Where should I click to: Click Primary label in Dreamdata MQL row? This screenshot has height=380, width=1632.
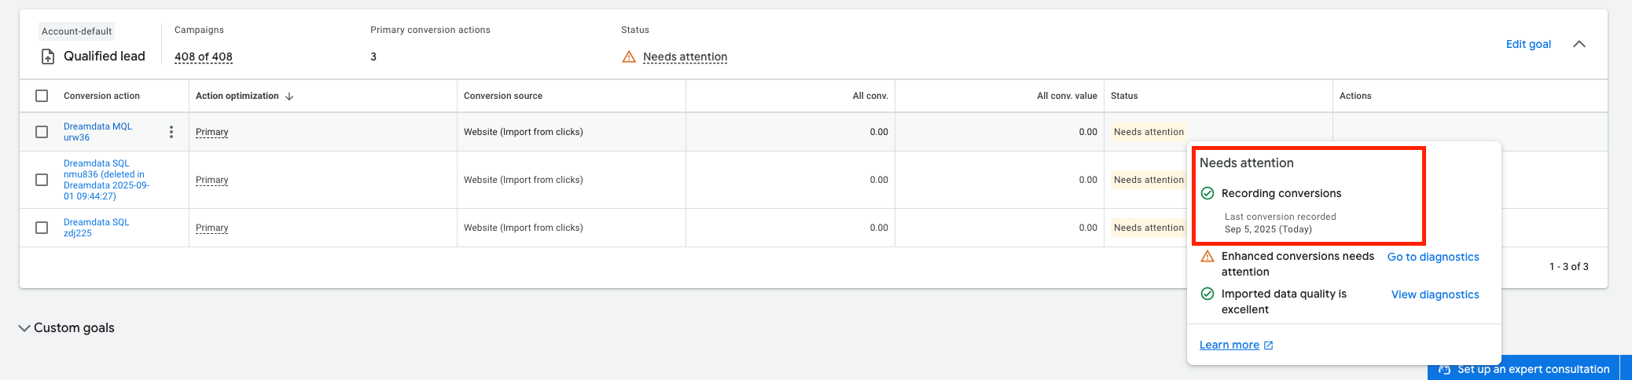pos(211,132)
